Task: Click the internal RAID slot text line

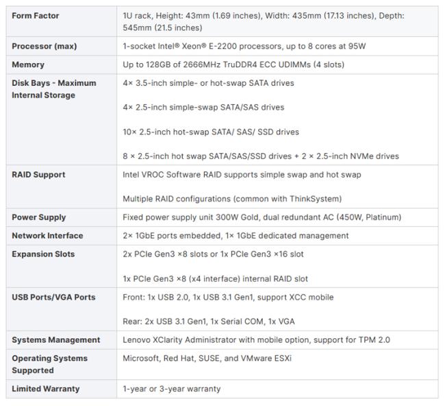Action: [x=215, y=278]
